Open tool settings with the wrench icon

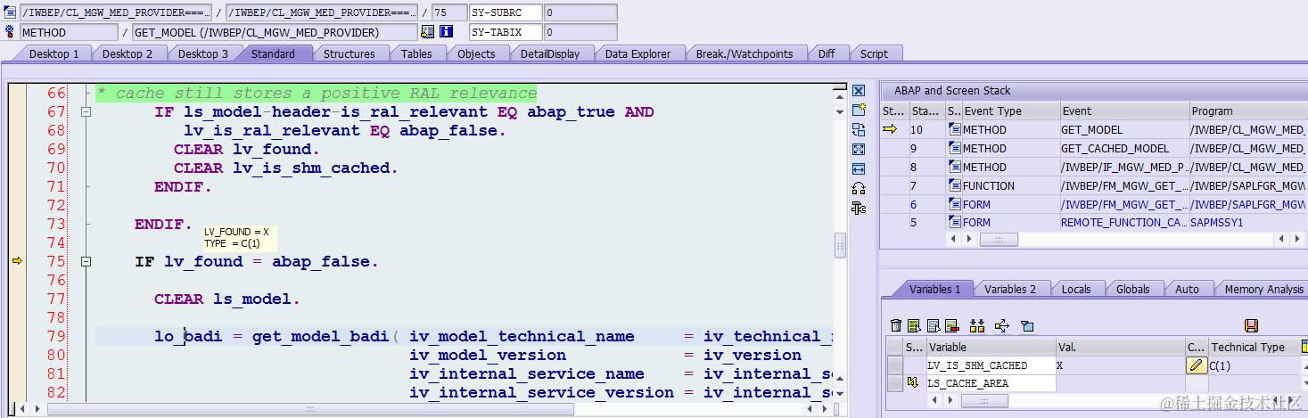click(859, 208)
